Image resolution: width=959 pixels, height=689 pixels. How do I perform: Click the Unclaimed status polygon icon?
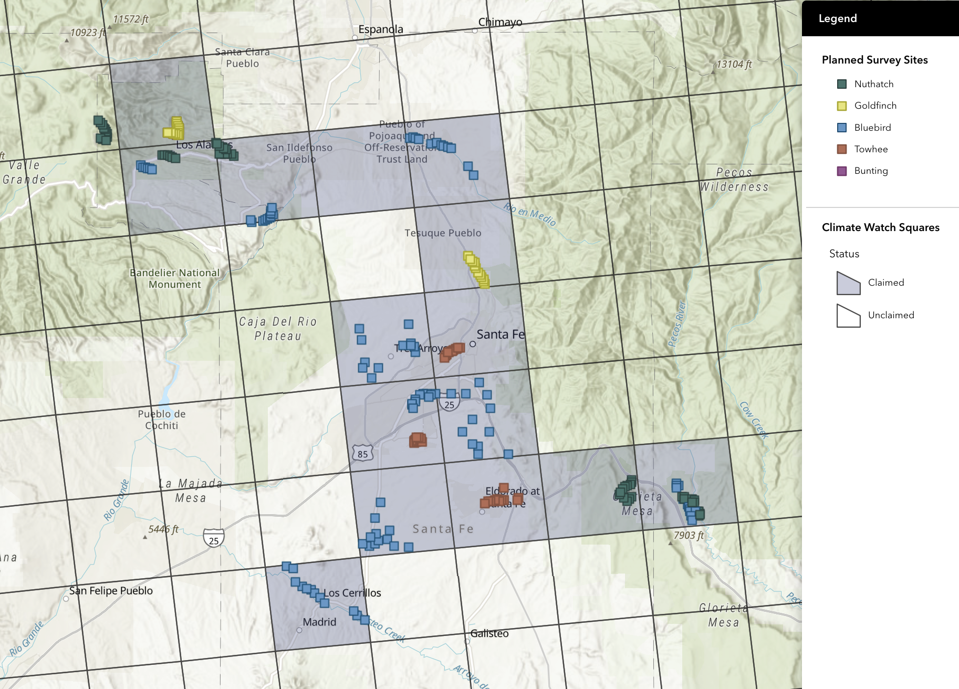click(x=848, y=316)
